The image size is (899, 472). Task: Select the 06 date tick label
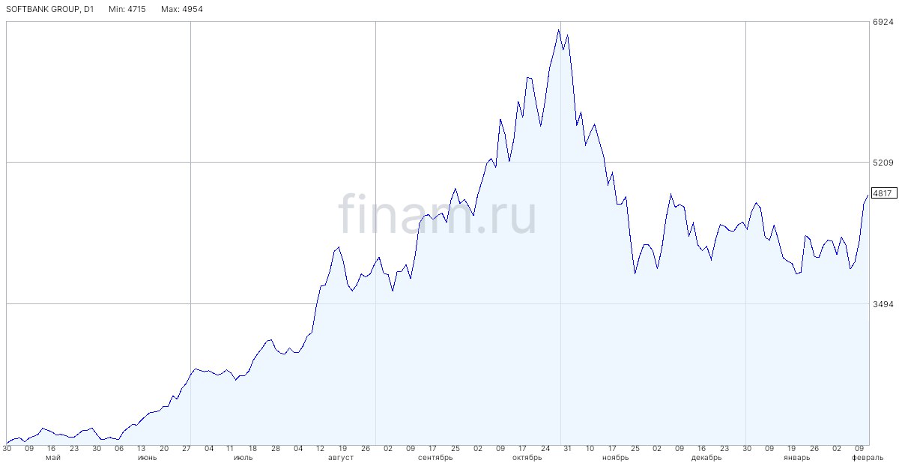point(119,449)
